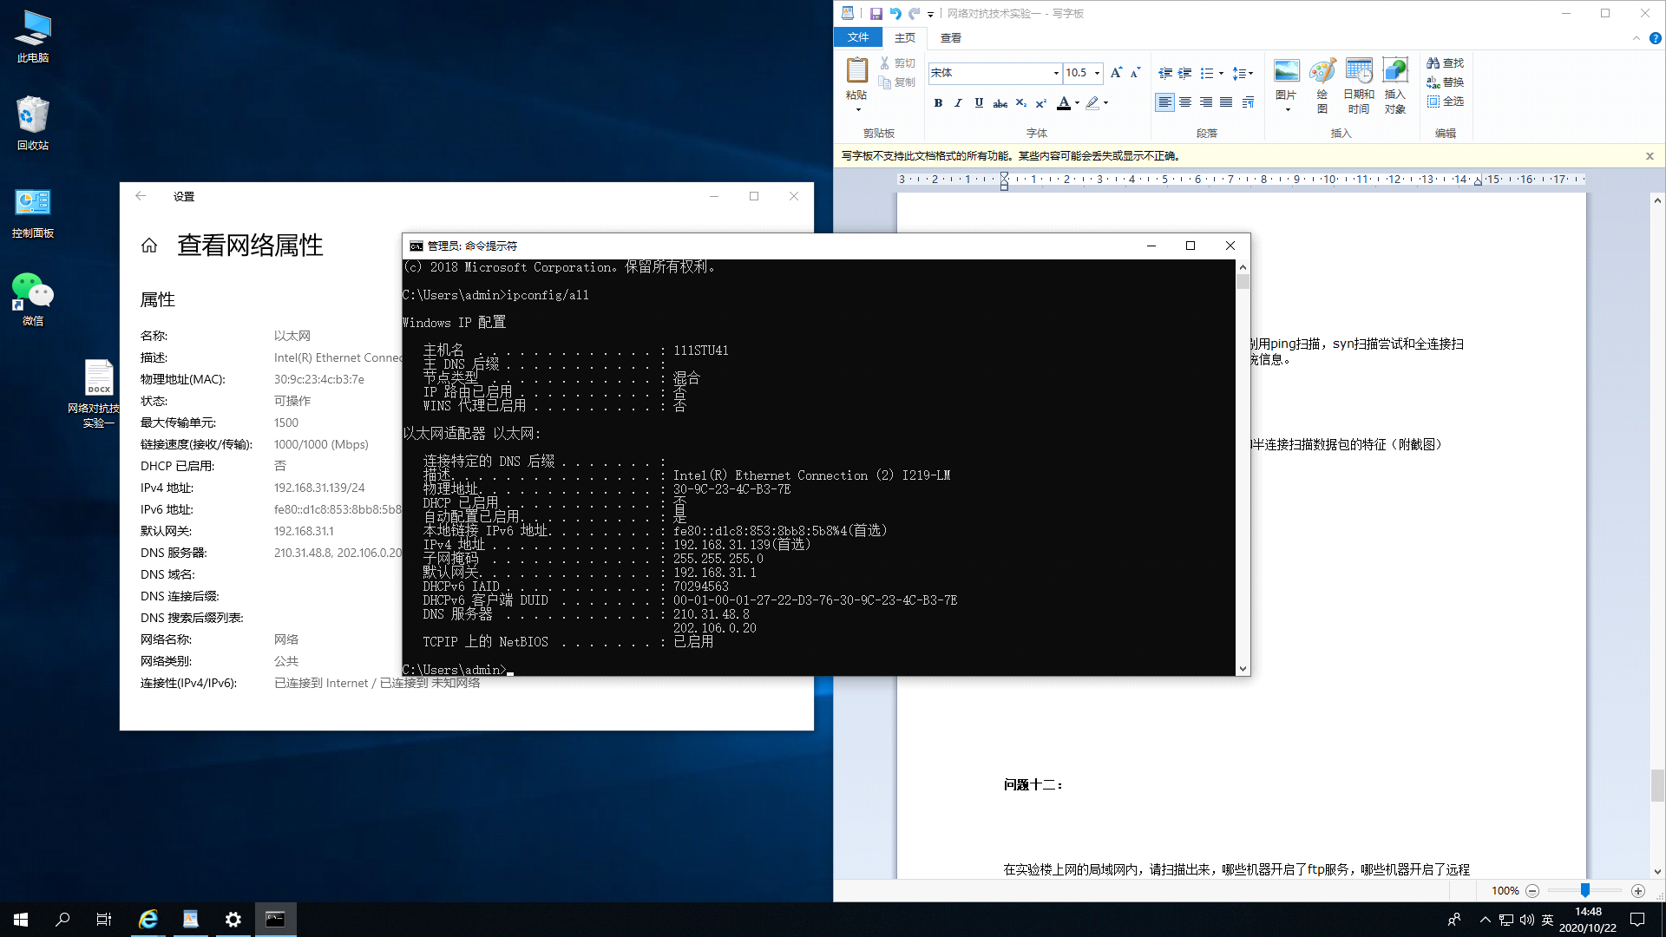Open Internet Explorer from the taskbar
Viewport: 1666px width, 937px height.
click(148, 920)
